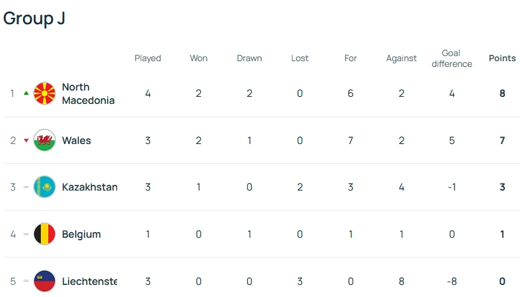Click North Macedonia's green up-arrow indicator

pos(26,94)
